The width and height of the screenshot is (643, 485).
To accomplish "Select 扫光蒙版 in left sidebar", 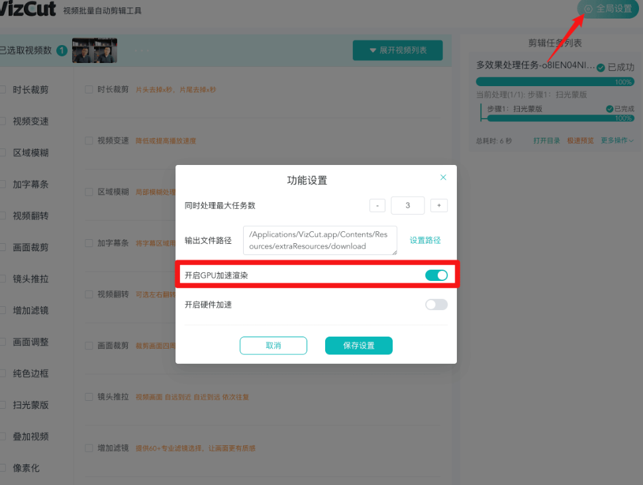I will click(x=30, y=405).
